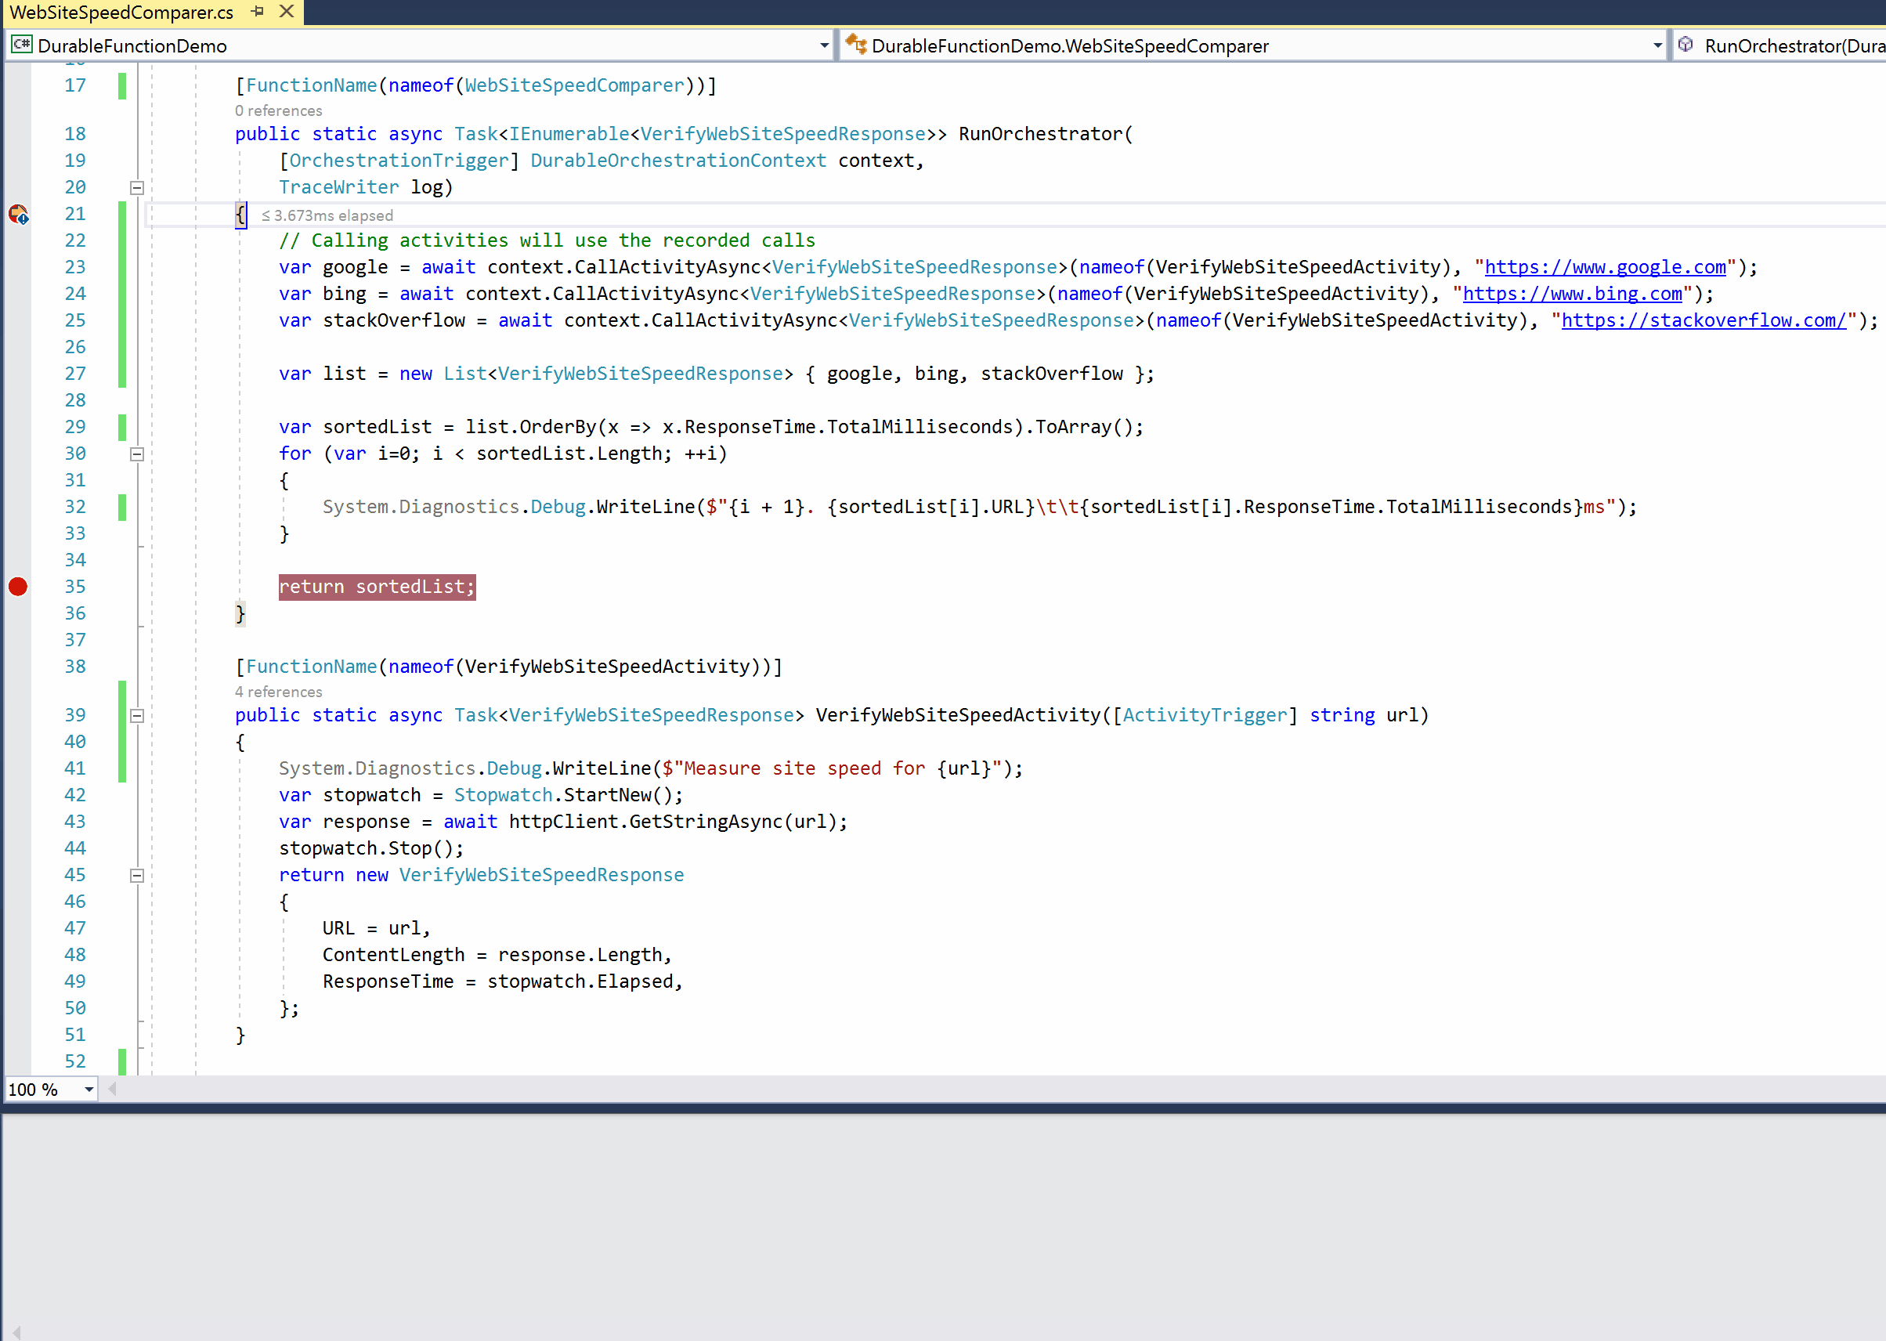Screen dimensions: 1886x1341
Task: Open the DurableFunctionDemo project dropdown
Action: click(x=823, y=45)
